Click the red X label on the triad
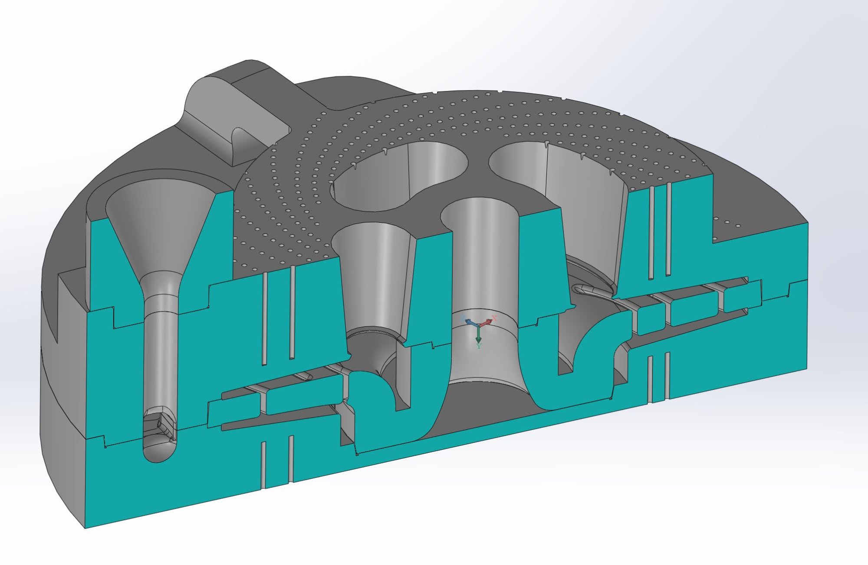The height and width of the screenshot is (565, 868). tap(494, 318)
